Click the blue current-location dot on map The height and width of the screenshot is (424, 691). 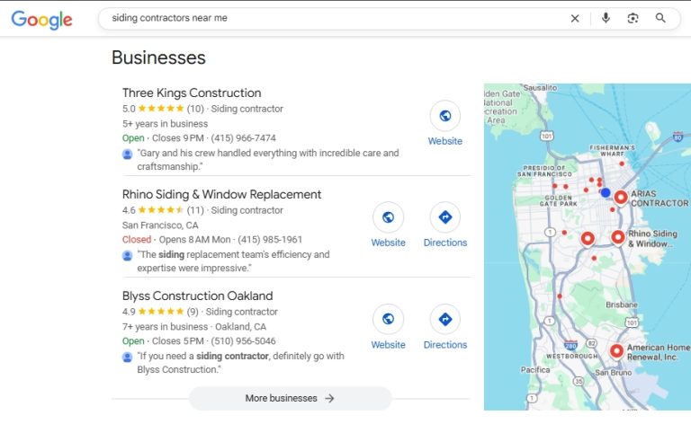[x=606, y=192]
